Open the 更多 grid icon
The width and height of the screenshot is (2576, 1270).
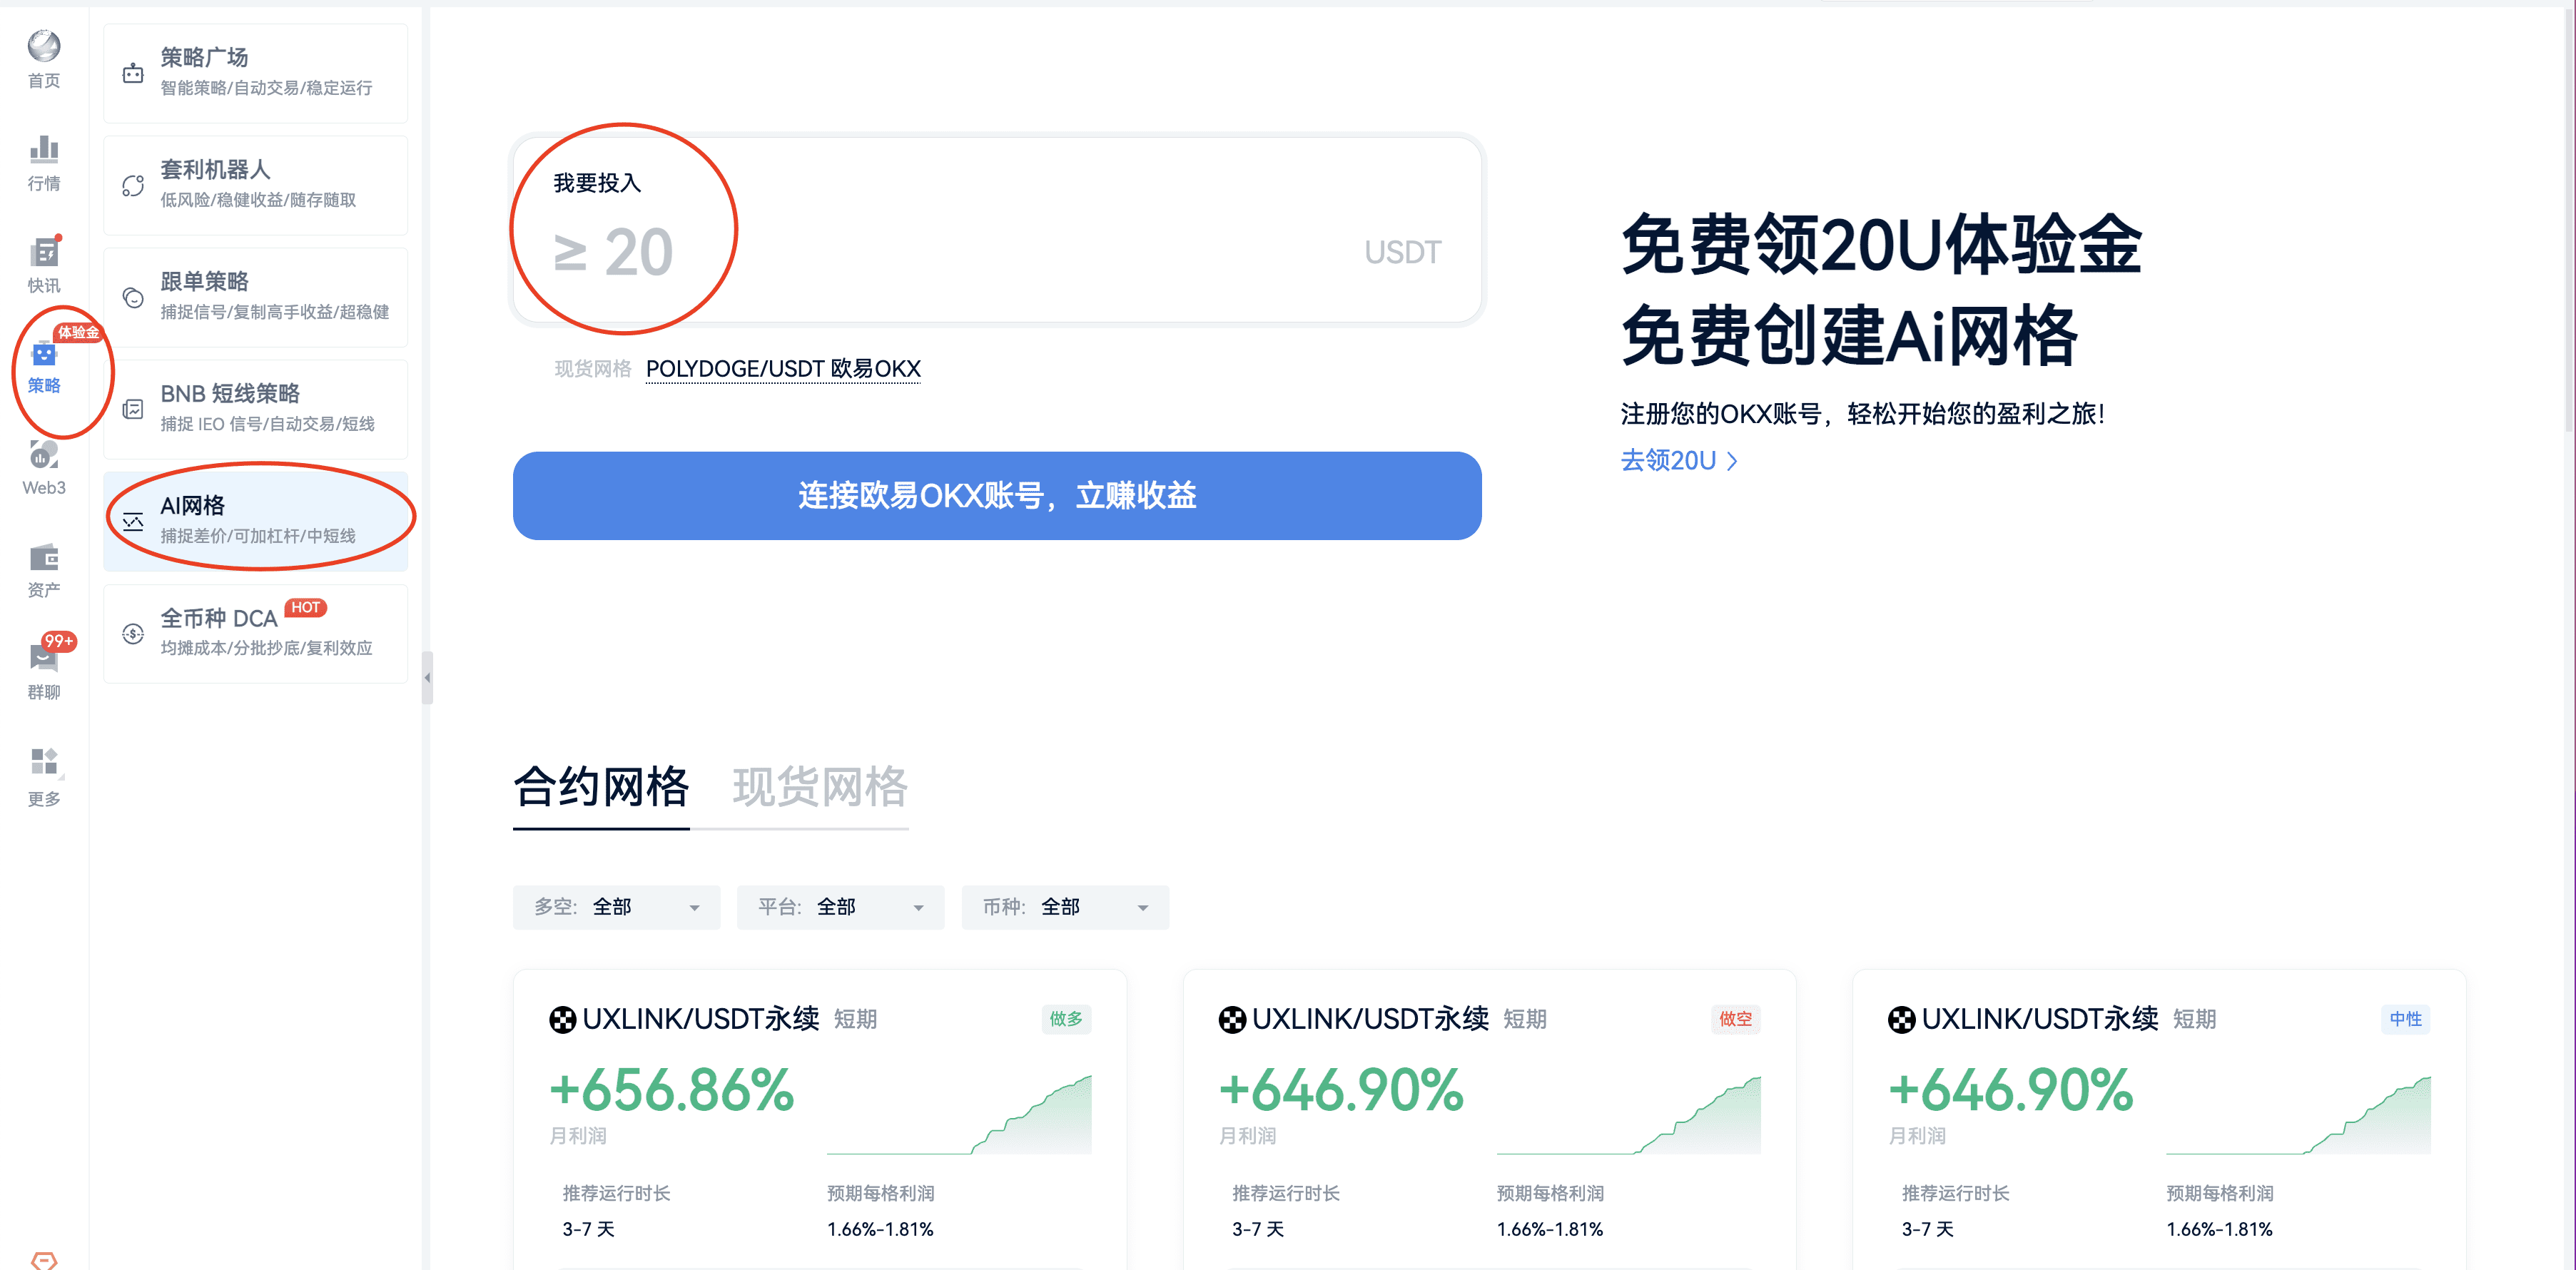click(44, 762)
